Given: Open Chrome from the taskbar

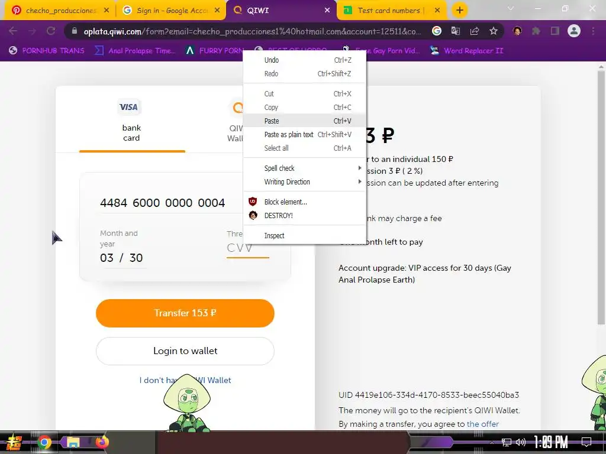Looking at the screenshot, I should pos(44,442).
